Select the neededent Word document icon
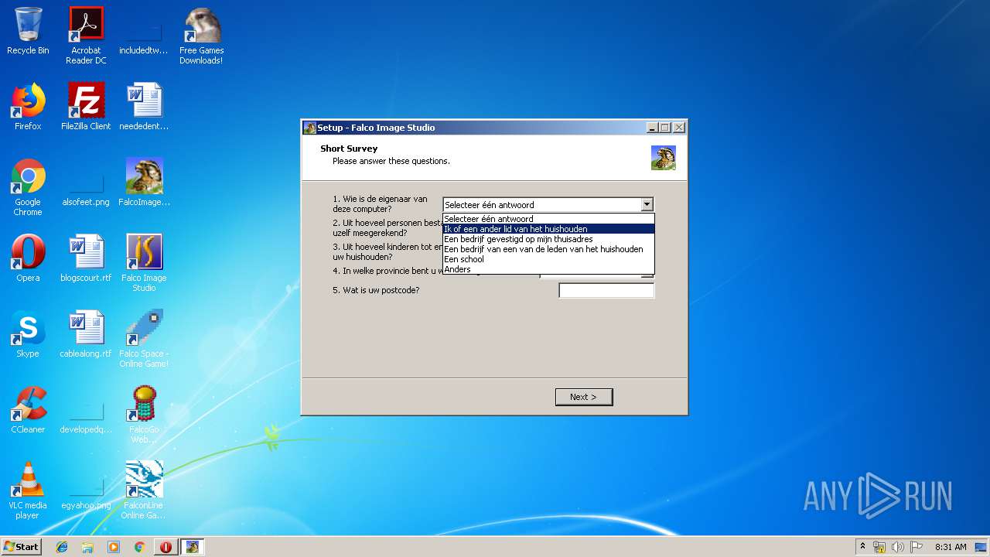Viewport: 990px width, 557px height. click(144, 107)
